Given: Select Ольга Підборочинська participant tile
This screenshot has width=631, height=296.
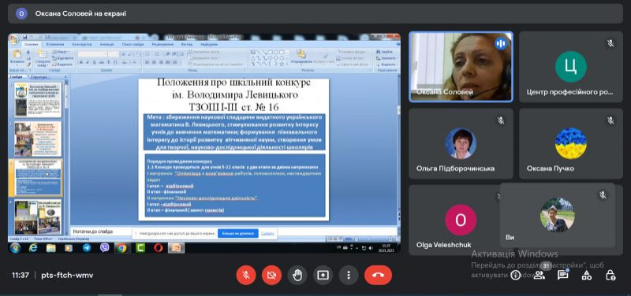Looking at the screenshot, I should [x=461, y=143].
